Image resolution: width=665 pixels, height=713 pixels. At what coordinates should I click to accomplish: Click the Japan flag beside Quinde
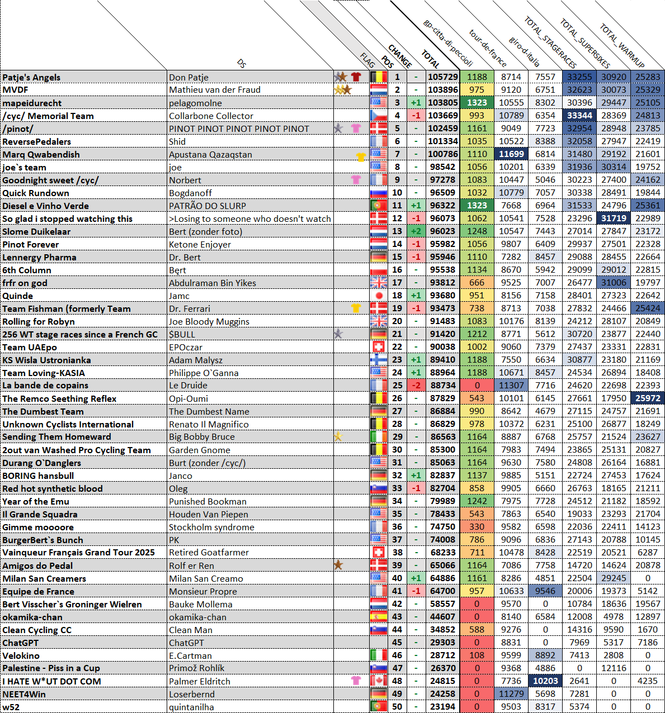pos(379,296)
